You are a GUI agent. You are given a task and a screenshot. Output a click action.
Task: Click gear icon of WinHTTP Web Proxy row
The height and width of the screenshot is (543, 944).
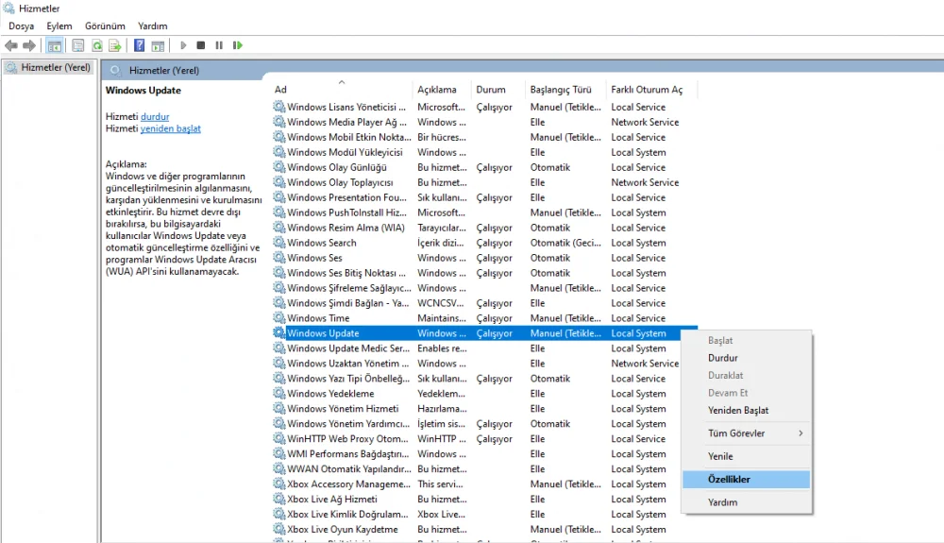pos(278,438)
